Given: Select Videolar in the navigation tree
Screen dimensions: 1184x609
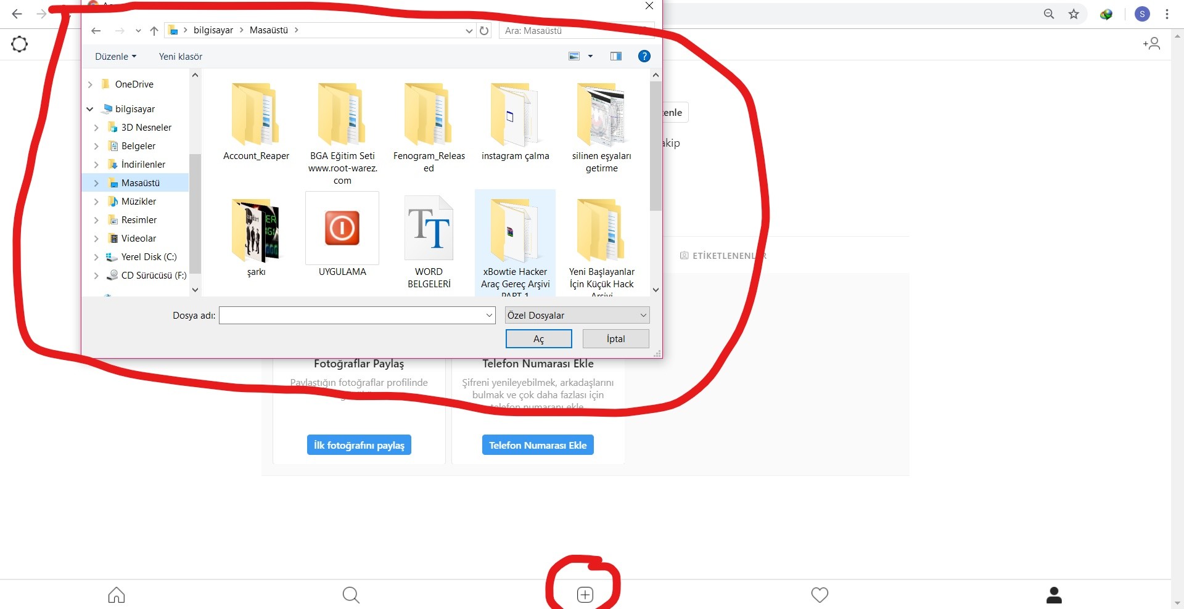Looking at the screenshot, I should 139,239.
